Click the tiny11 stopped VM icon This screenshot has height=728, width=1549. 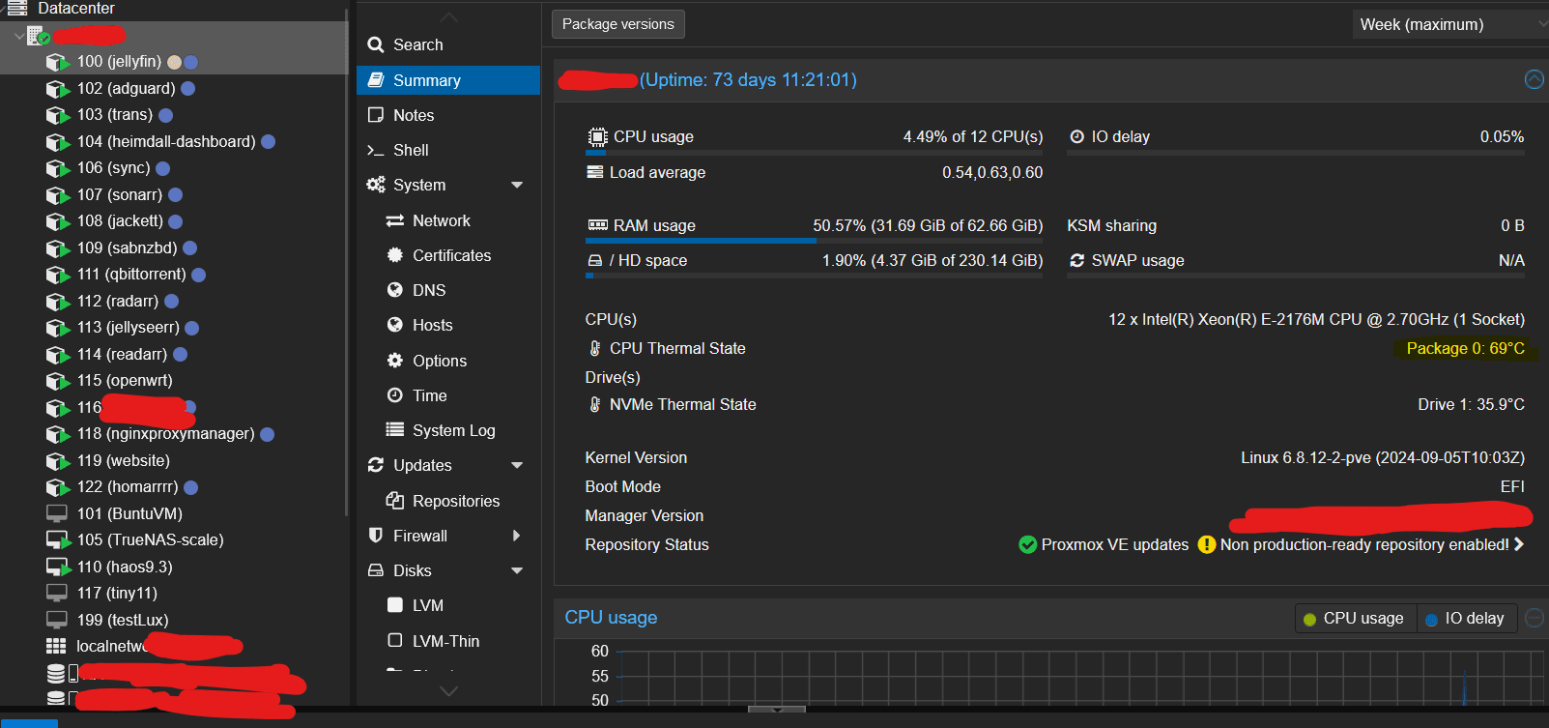click(57, 593)
